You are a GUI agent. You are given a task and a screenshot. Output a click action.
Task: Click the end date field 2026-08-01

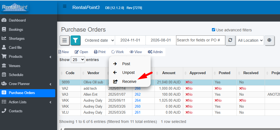pyautogui.click(x=161, y=40)
